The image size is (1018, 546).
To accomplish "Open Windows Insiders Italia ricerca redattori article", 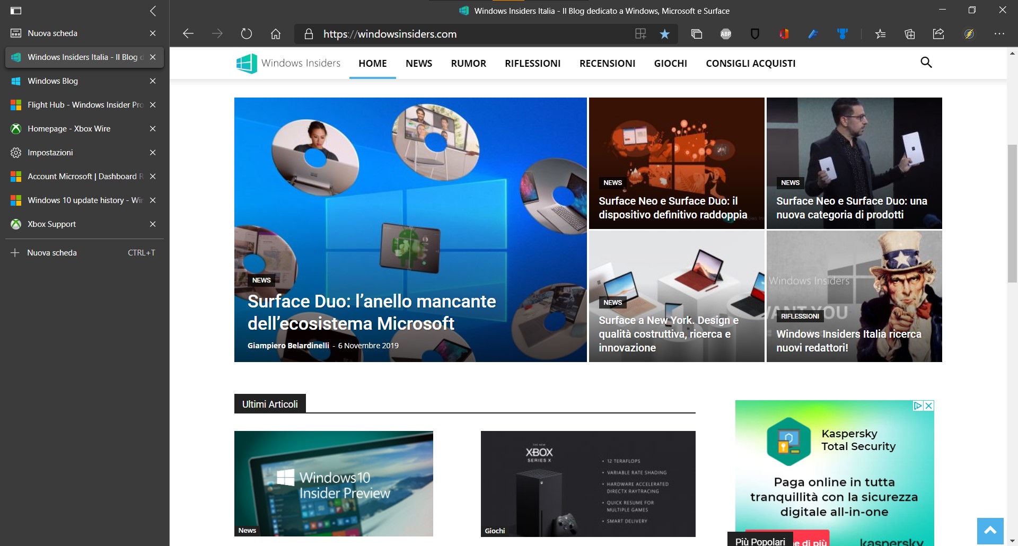I will click(849, 341).
